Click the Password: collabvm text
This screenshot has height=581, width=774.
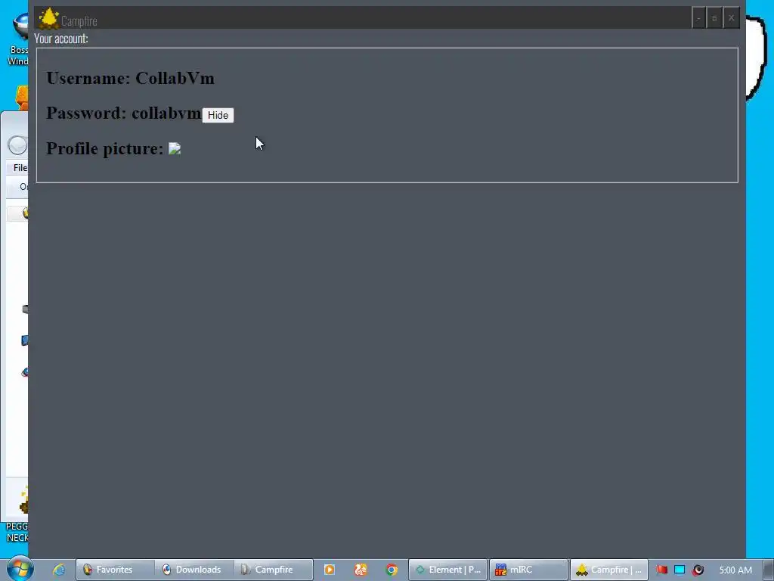pyautogui.click(x=124, y=113)
